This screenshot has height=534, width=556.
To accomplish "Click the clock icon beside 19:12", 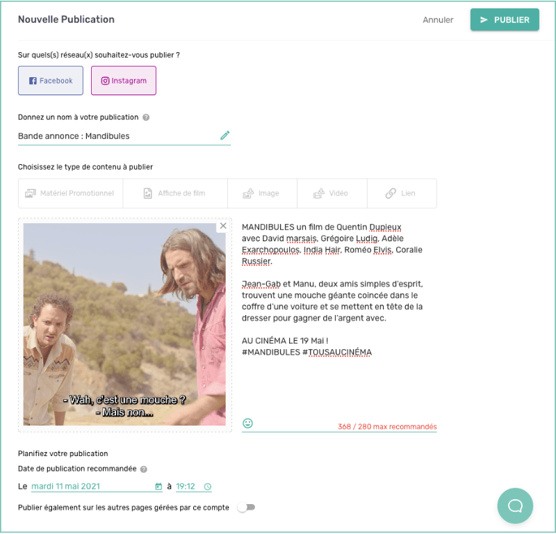I will click(x=208, y=487).
